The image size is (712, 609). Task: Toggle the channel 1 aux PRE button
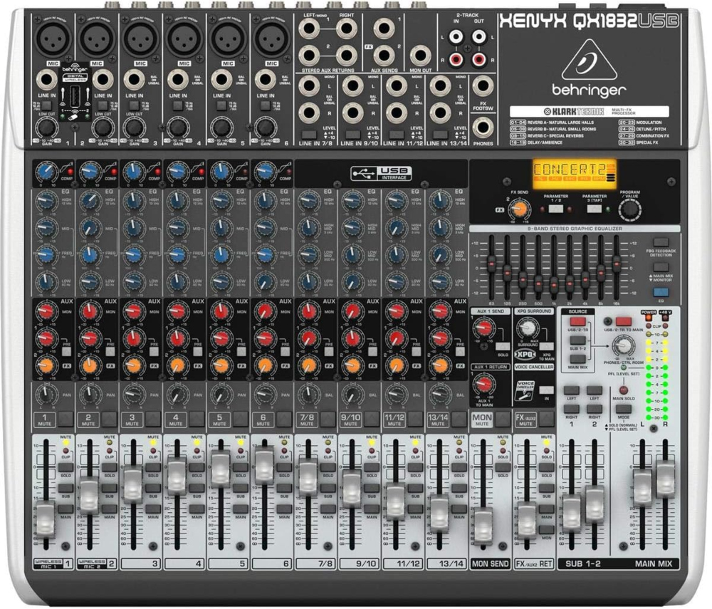tap(67, 351)
